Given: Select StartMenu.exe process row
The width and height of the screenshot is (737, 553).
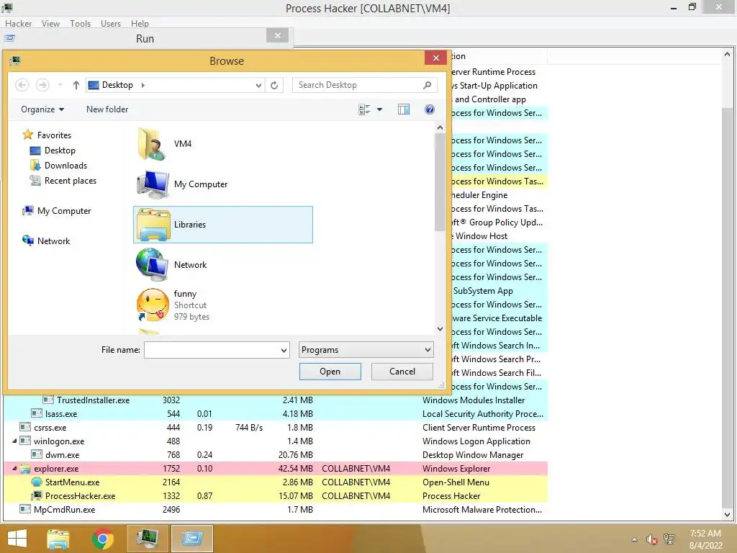Looking at the screenshot, I should click(276, 482).
